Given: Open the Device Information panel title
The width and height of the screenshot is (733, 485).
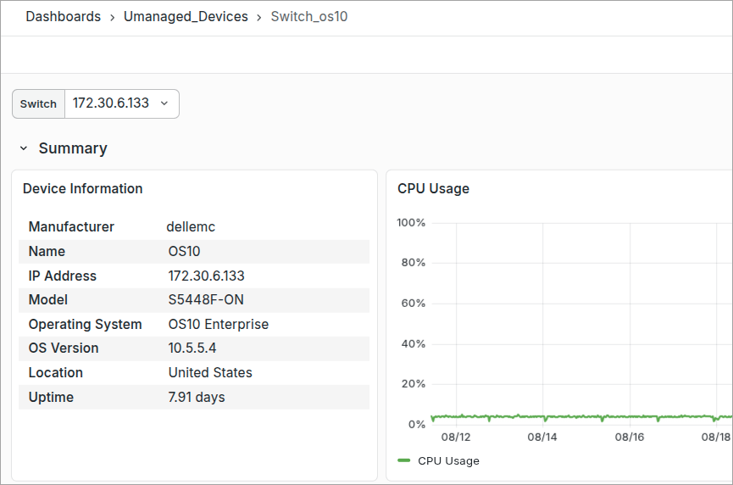Looking at the screenshot, I should pyautogui.click(x=83, y=188).
